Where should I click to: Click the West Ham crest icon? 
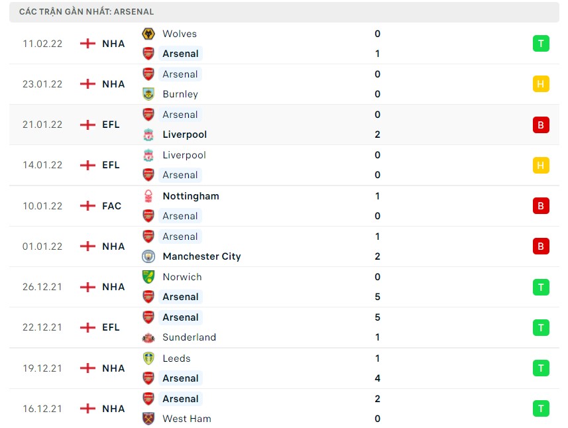point(148,419)
